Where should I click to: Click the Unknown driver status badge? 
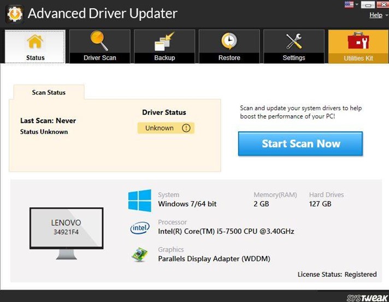[x=166, y=128]
